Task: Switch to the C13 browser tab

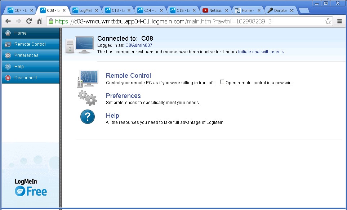Action: (117, 10)
